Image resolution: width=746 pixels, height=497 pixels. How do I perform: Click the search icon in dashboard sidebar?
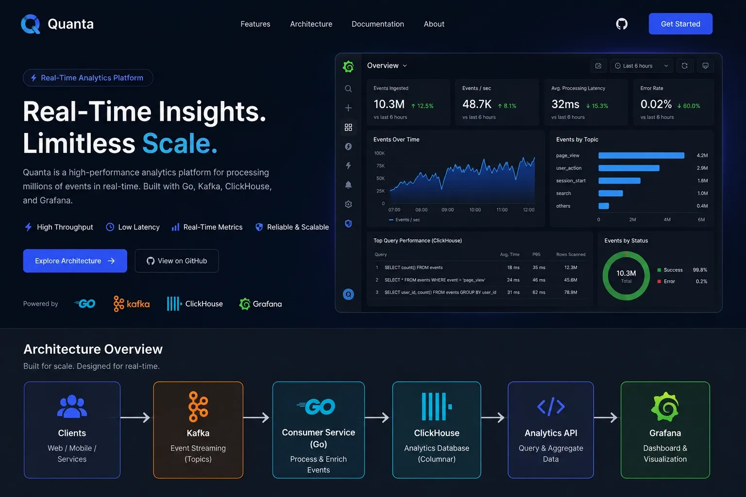tap(348, 89)
